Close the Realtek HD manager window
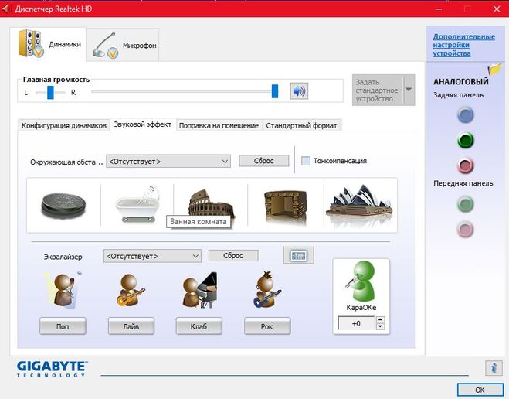The image size is (509, 399). pos(497,9)
